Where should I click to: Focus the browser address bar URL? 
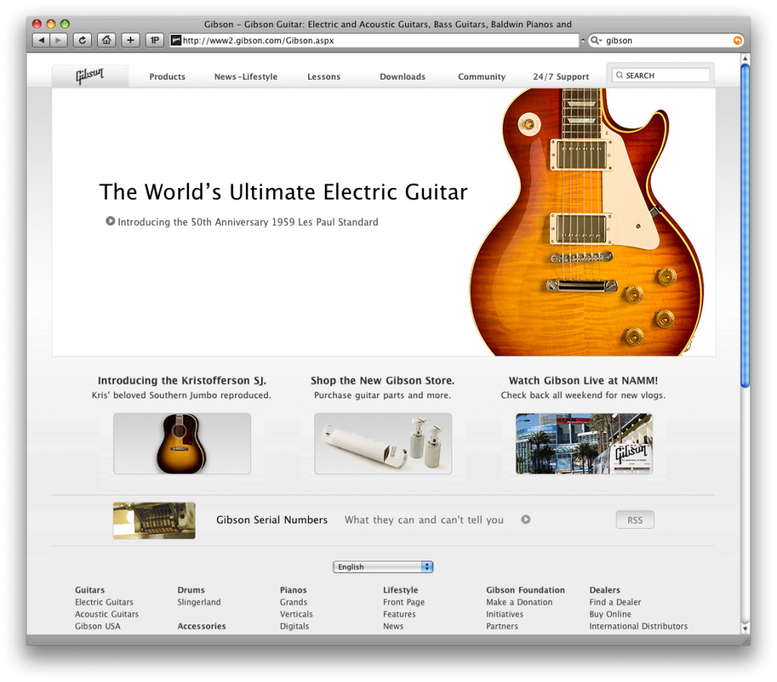374,41
